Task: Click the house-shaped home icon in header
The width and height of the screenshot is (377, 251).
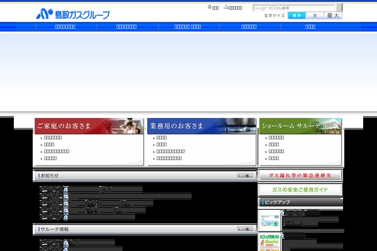Action: [x=209, y=7]
